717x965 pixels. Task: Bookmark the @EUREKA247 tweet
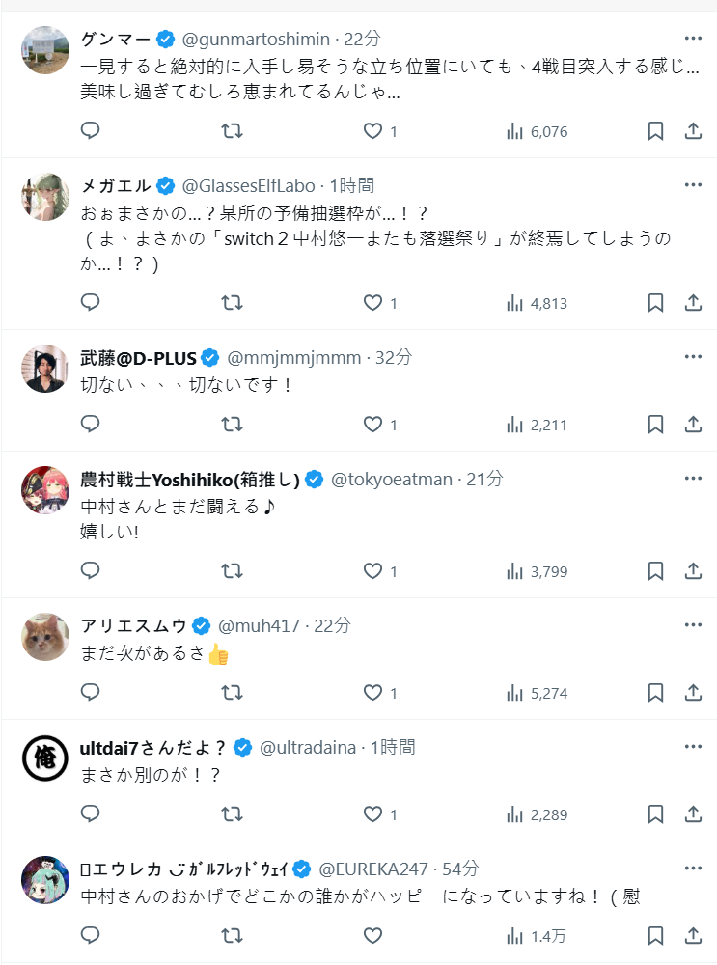655,936
